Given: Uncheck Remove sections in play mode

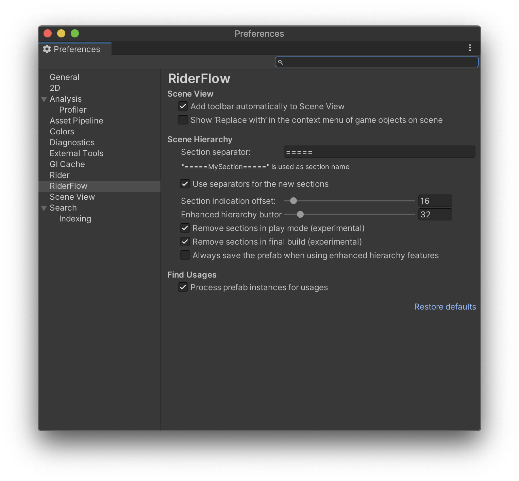Looking at the screenshot, I should pos(185,228).
